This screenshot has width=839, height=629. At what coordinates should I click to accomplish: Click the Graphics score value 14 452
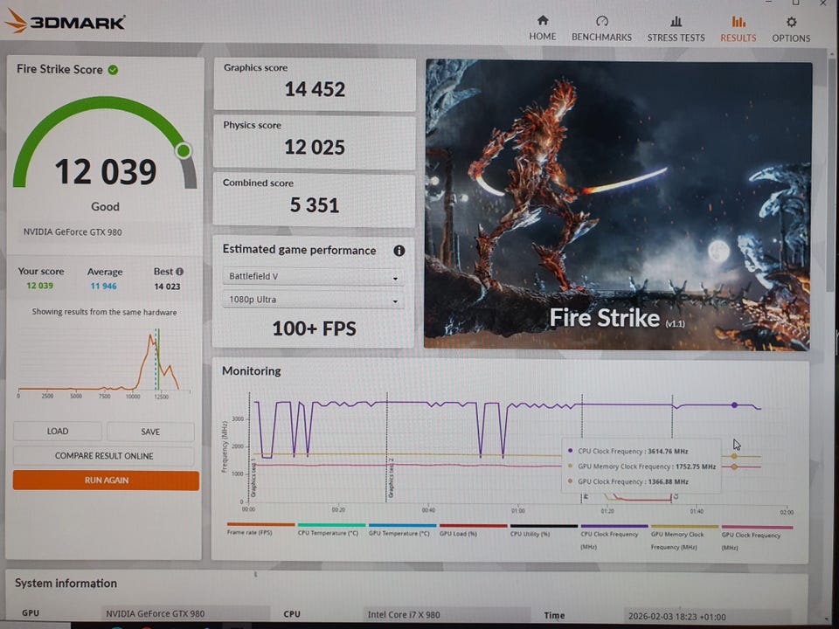pos(315,89)
